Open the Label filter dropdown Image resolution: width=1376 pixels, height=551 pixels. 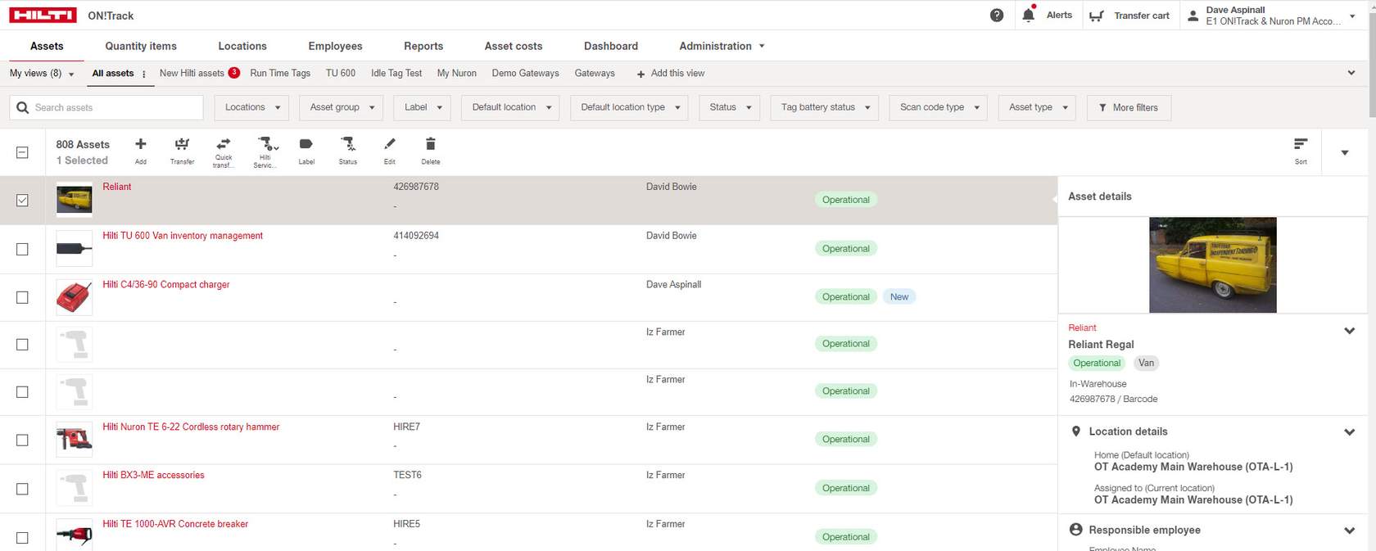(423, 107)
